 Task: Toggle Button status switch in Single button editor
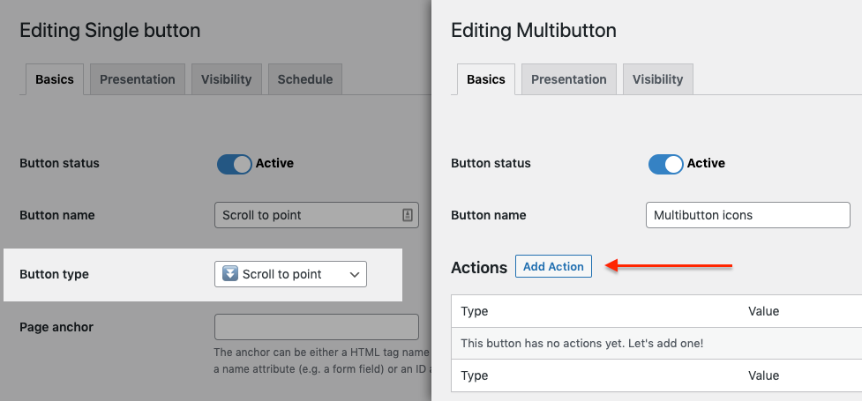pos(234,164)
